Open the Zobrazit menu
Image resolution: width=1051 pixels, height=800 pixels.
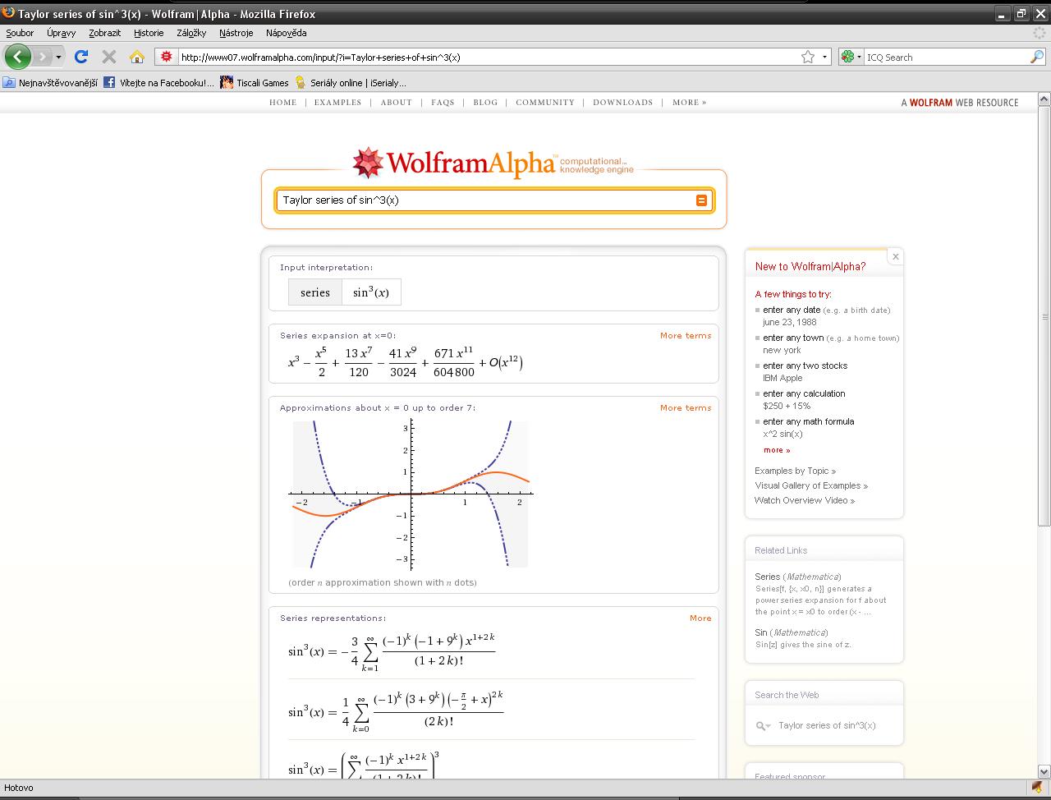104,33
